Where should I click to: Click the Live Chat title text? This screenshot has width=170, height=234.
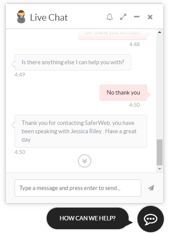click(49, 17)
